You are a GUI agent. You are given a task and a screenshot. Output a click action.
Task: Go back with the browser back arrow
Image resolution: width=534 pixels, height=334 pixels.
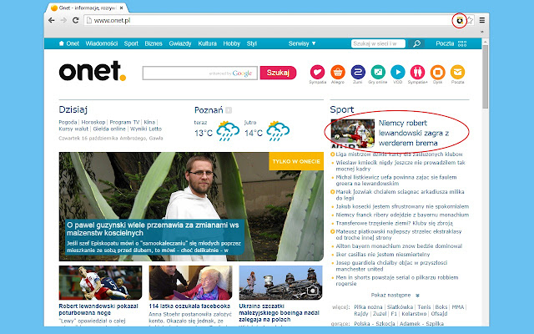click(x=52, y=20)
